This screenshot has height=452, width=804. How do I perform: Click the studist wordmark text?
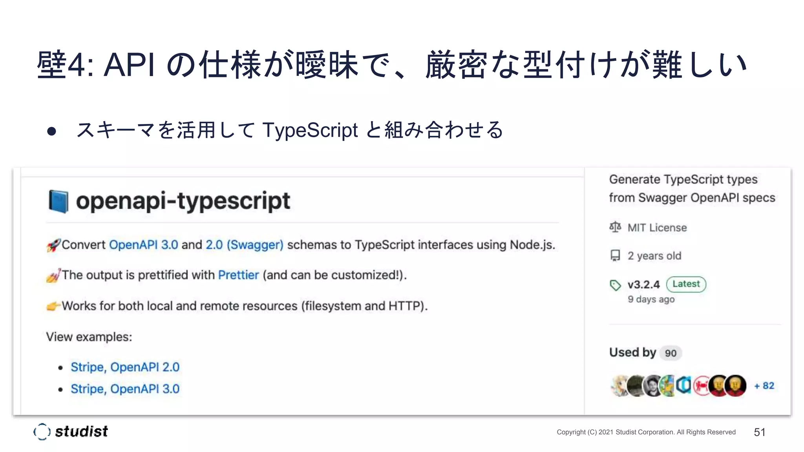tap(81, 432)
